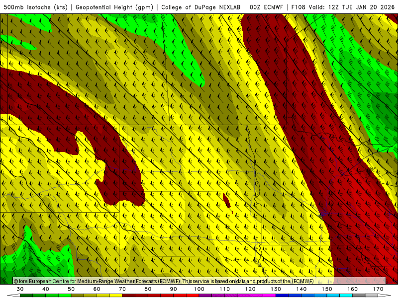Click the purple swatch just right of 100
398x298 pixels.
(x=205, y=295)
